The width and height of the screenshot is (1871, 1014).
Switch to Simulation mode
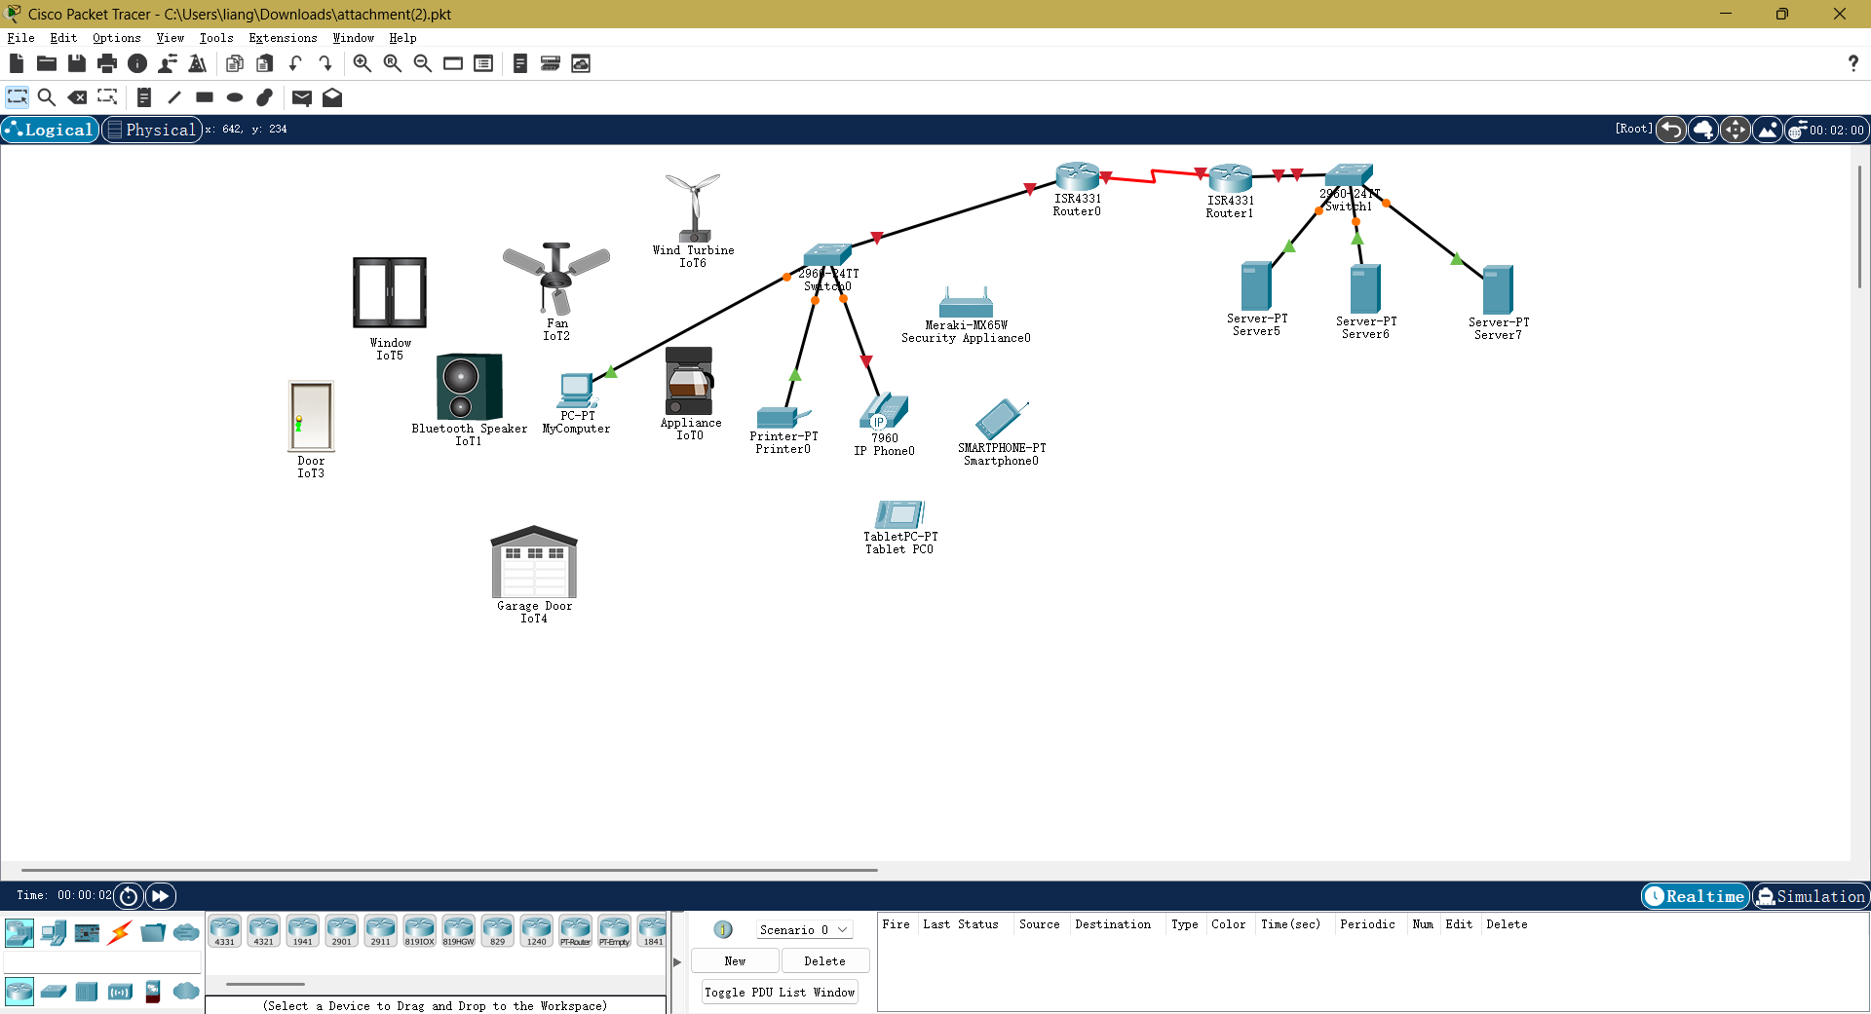tap(1811, 896)
